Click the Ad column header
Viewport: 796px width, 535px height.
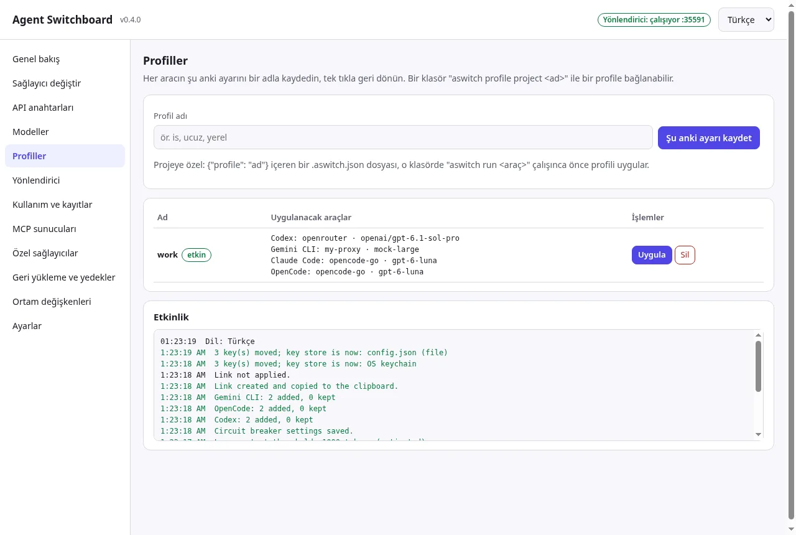pos(162,218)
